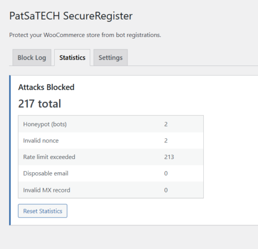Click the Rate limit exceeded value 213
258x249 pixels.
coord(169,157)
